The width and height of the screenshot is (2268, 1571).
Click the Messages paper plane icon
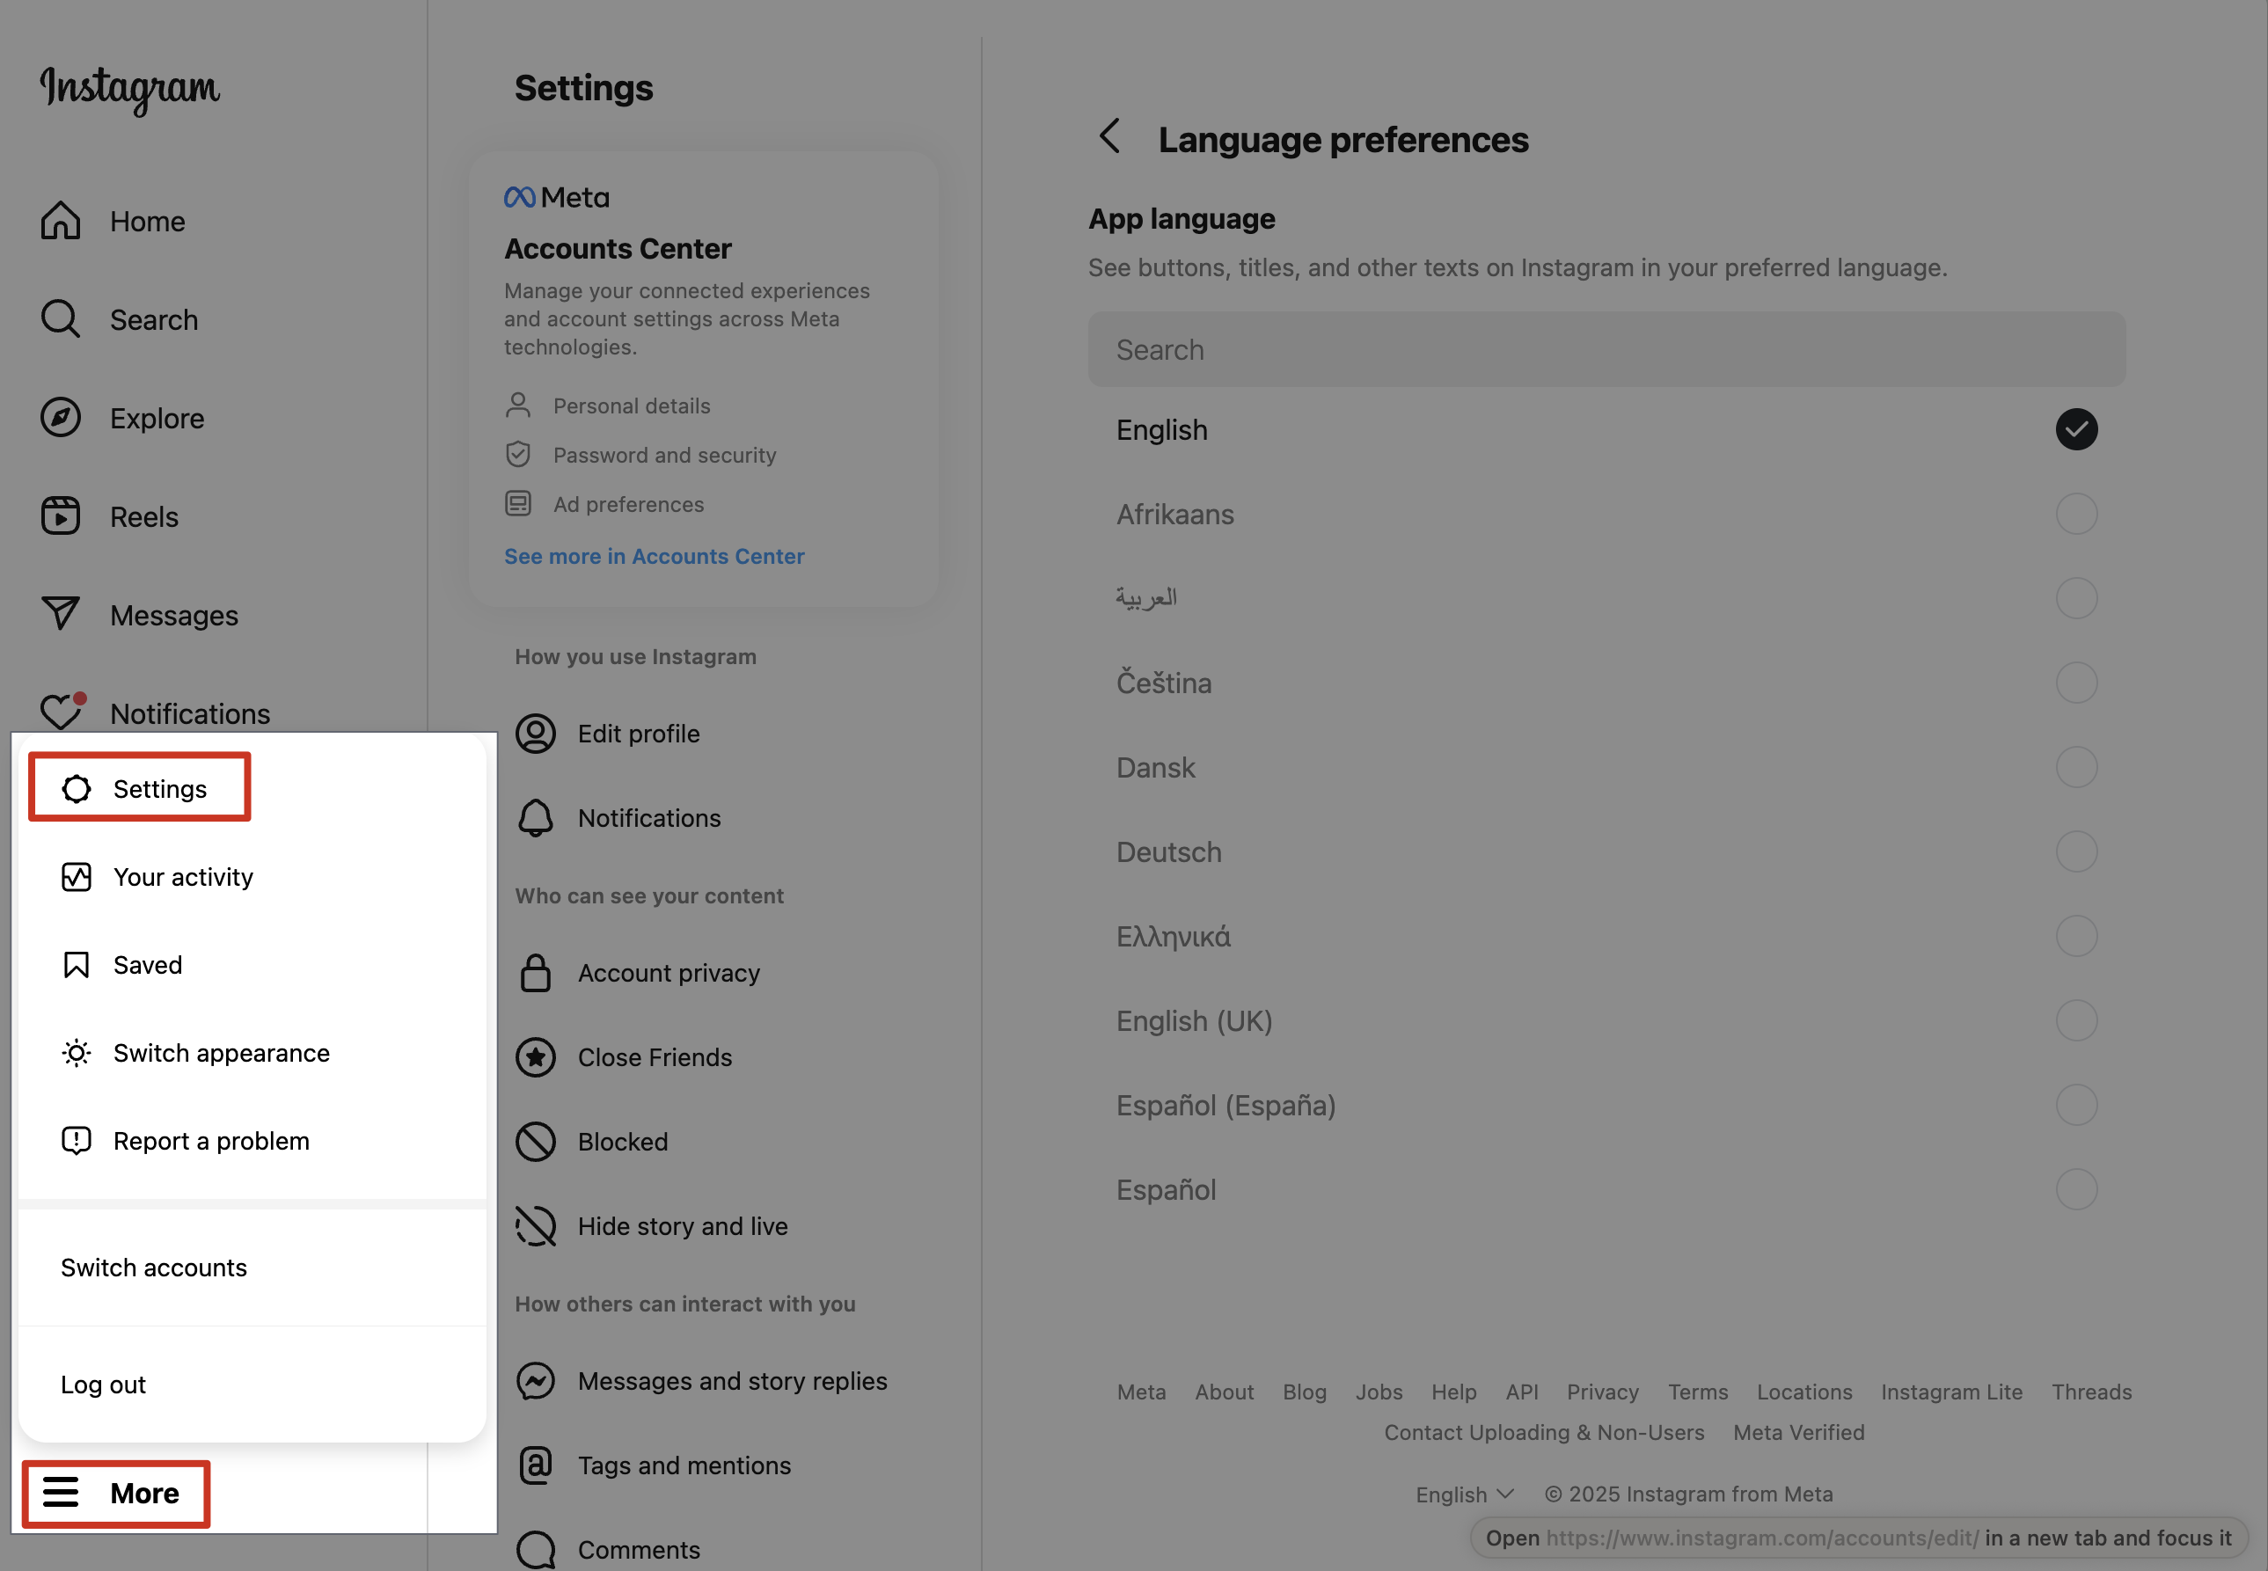pos(60,614)
